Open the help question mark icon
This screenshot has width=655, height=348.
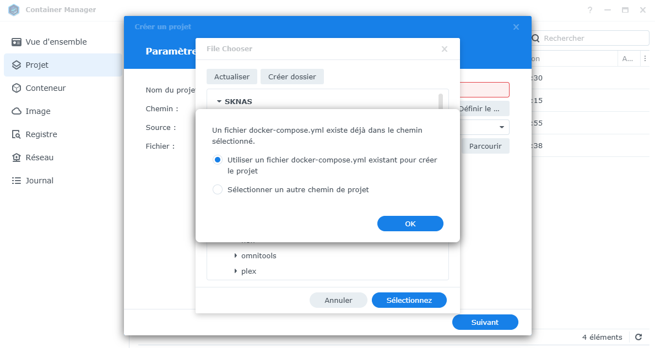[x=589, y=10]
